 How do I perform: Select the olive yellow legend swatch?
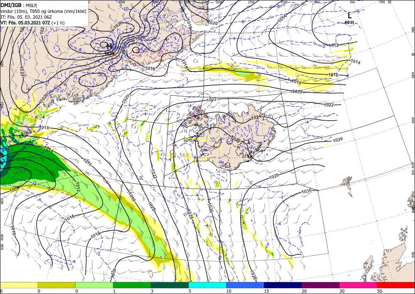(56, 285)
